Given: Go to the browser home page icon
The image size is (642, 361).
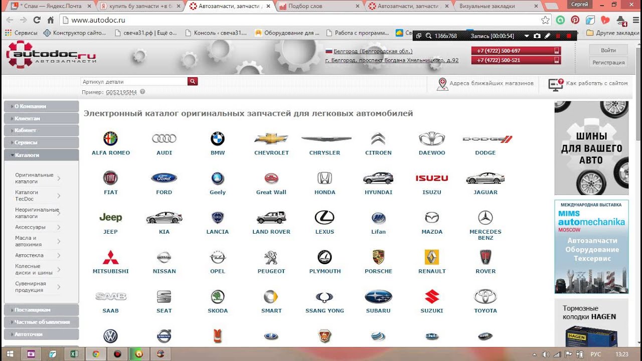Looking at the screenshot, I should tap(50, 20).
